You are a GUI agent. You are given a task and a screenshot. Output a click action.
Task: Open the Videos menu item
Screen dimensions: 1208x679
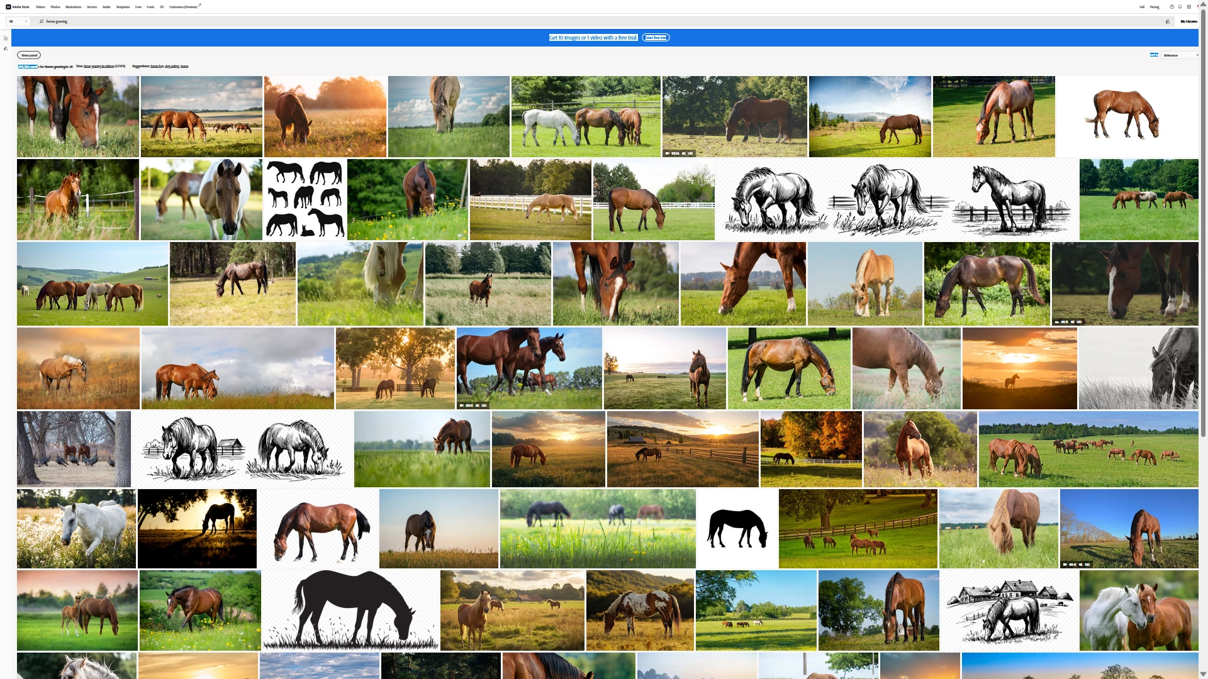point(40,7)
